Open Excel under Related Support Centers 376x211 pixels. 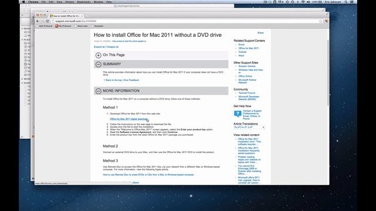point(241,45)
